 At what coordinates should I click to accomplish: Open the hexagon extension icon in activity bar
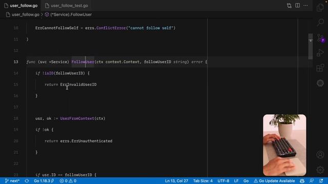pyautogui.click(x=320, y=83)
